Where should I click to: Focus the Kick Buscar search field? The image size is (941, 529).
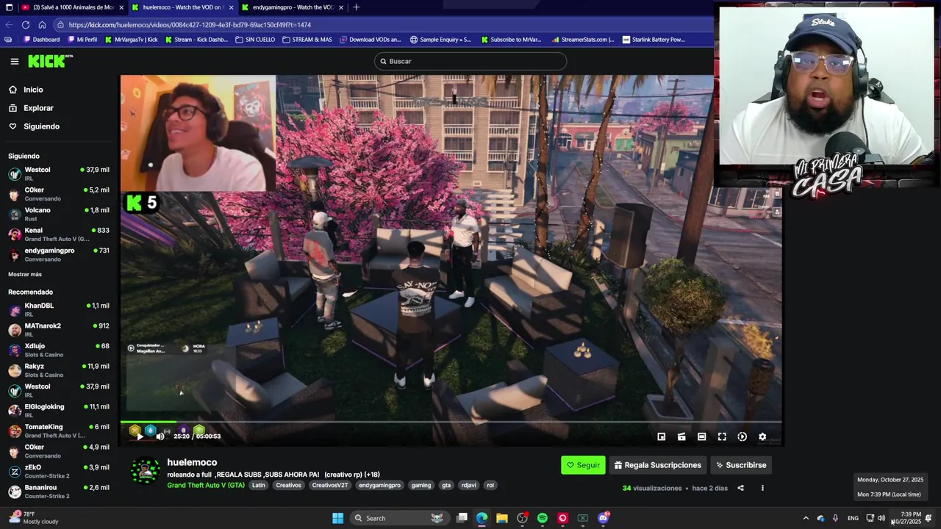tap(470, 61)
